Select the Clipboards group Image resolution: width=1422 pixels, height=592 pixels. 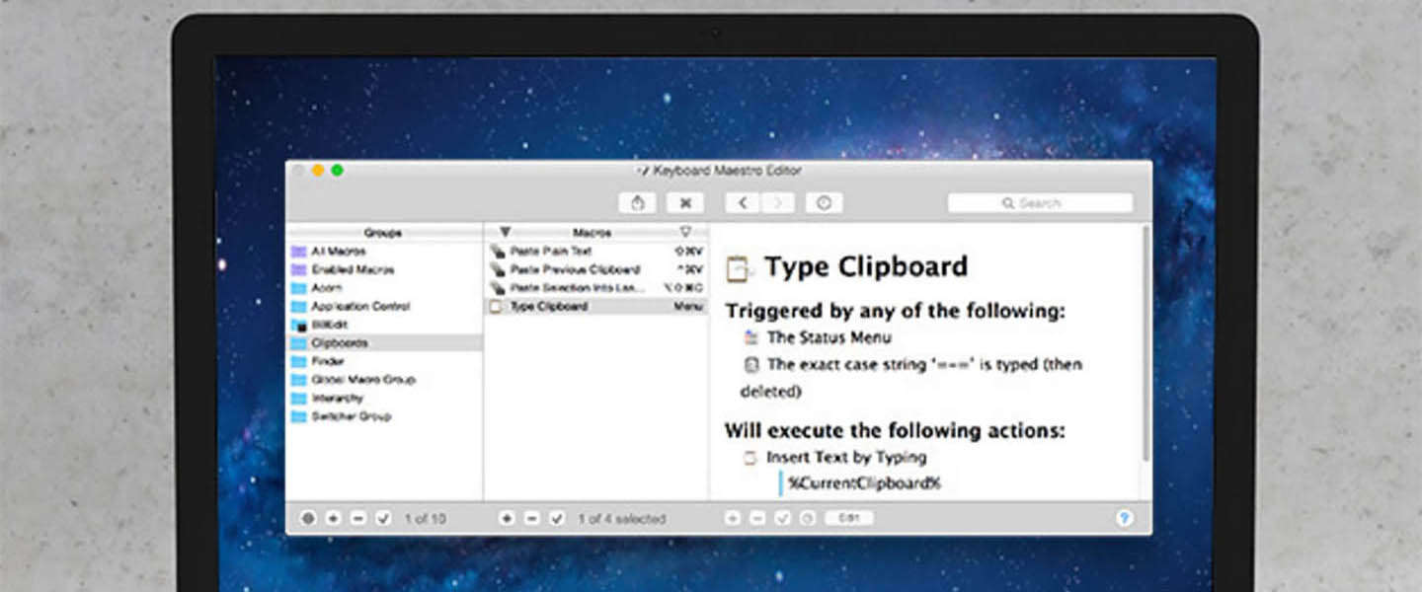[384, 342]
